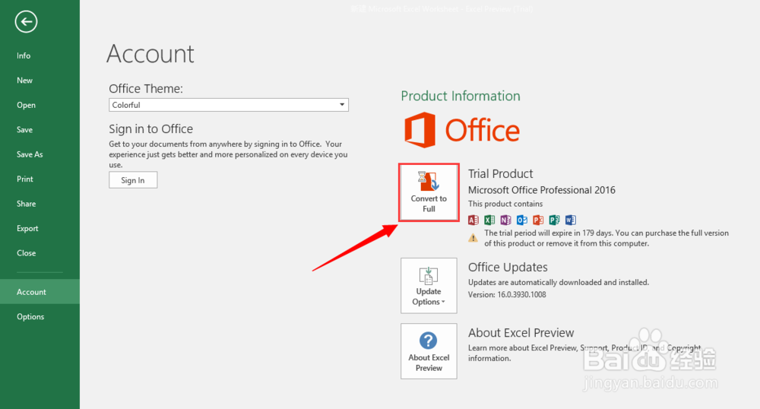Open the Share page

click(26, 204)
